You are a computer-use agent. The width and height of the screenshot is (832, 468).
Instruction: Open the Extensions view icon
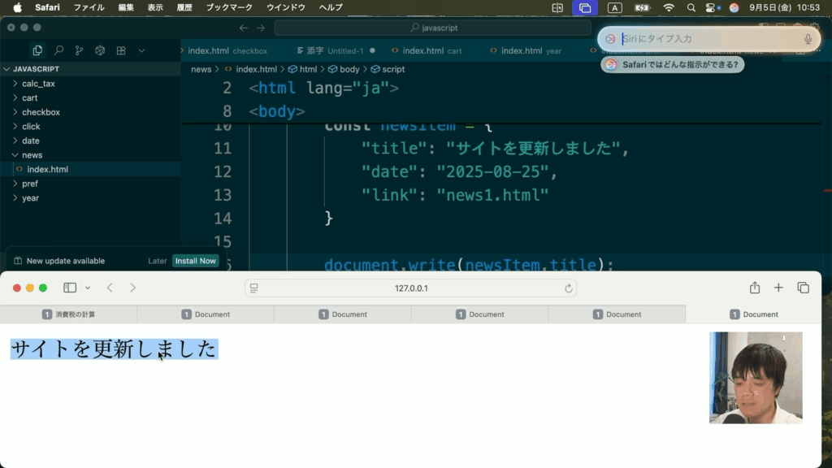[121, 50]
